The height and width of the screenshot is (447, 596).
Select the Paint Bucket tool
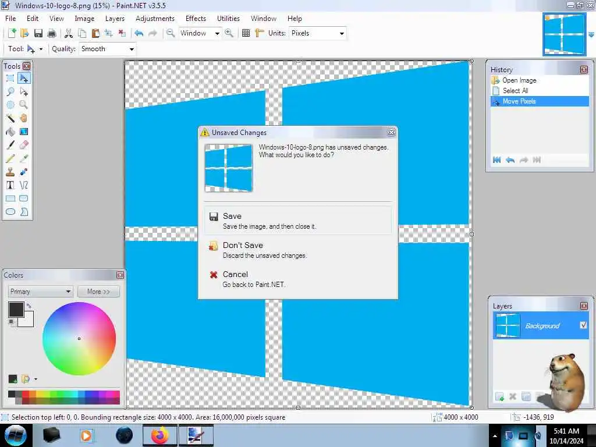coord(10,132)
